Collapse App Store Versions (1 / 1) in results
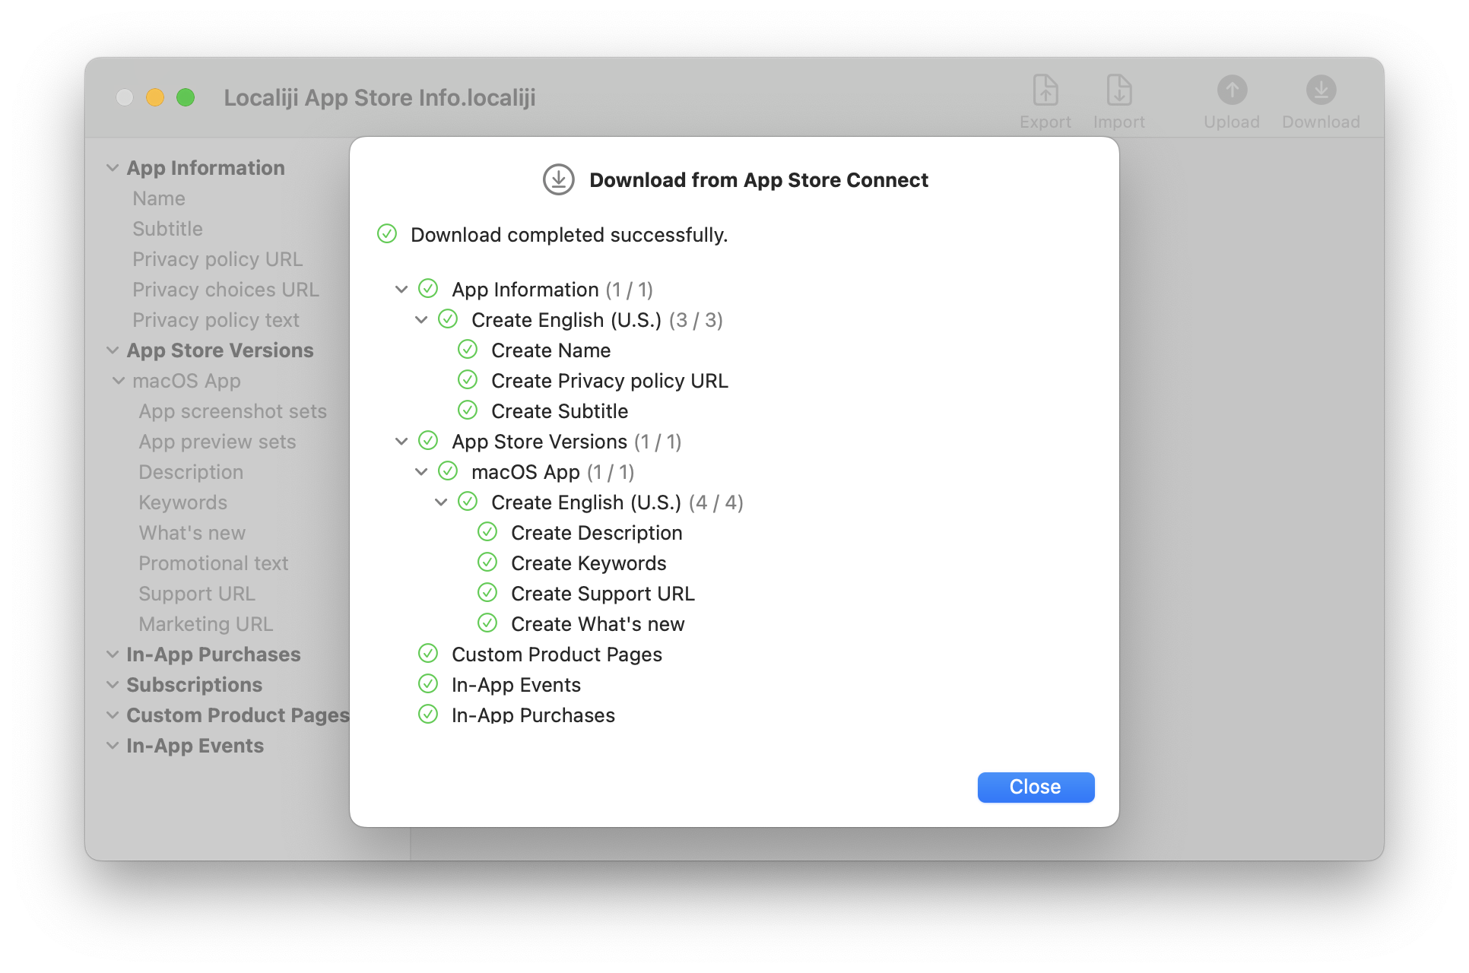The width and height of the screenshot is (1469, 973). (401, 442)
